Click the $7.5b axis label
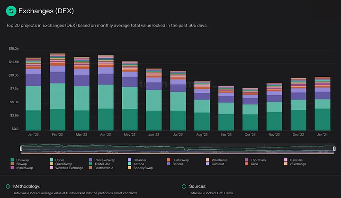 pyautogui.click(x=14, y=89)
